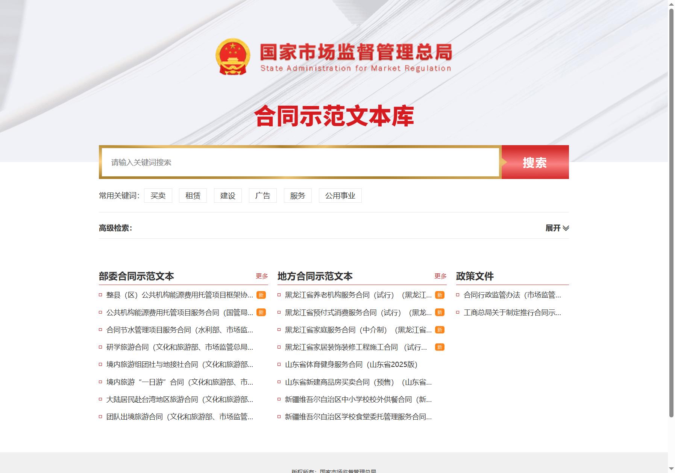
Task: Open 整县（区）公共机构能源费用托管项目框架协 link
Action: (x=180, y=295)
